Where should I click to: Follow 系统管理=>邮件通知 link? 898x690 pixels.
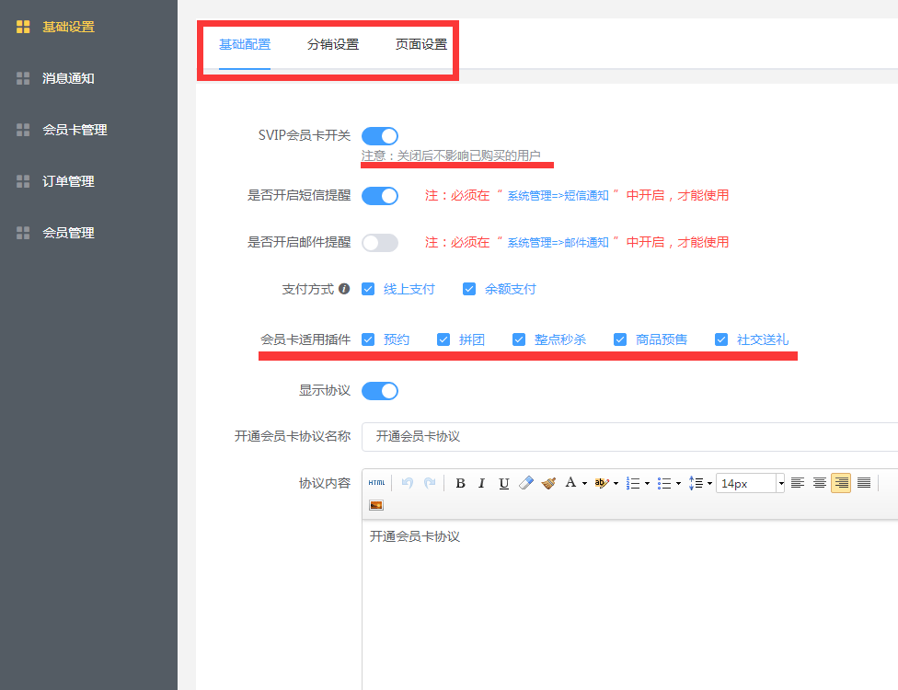pyautogui.click(x=558, y=243)
